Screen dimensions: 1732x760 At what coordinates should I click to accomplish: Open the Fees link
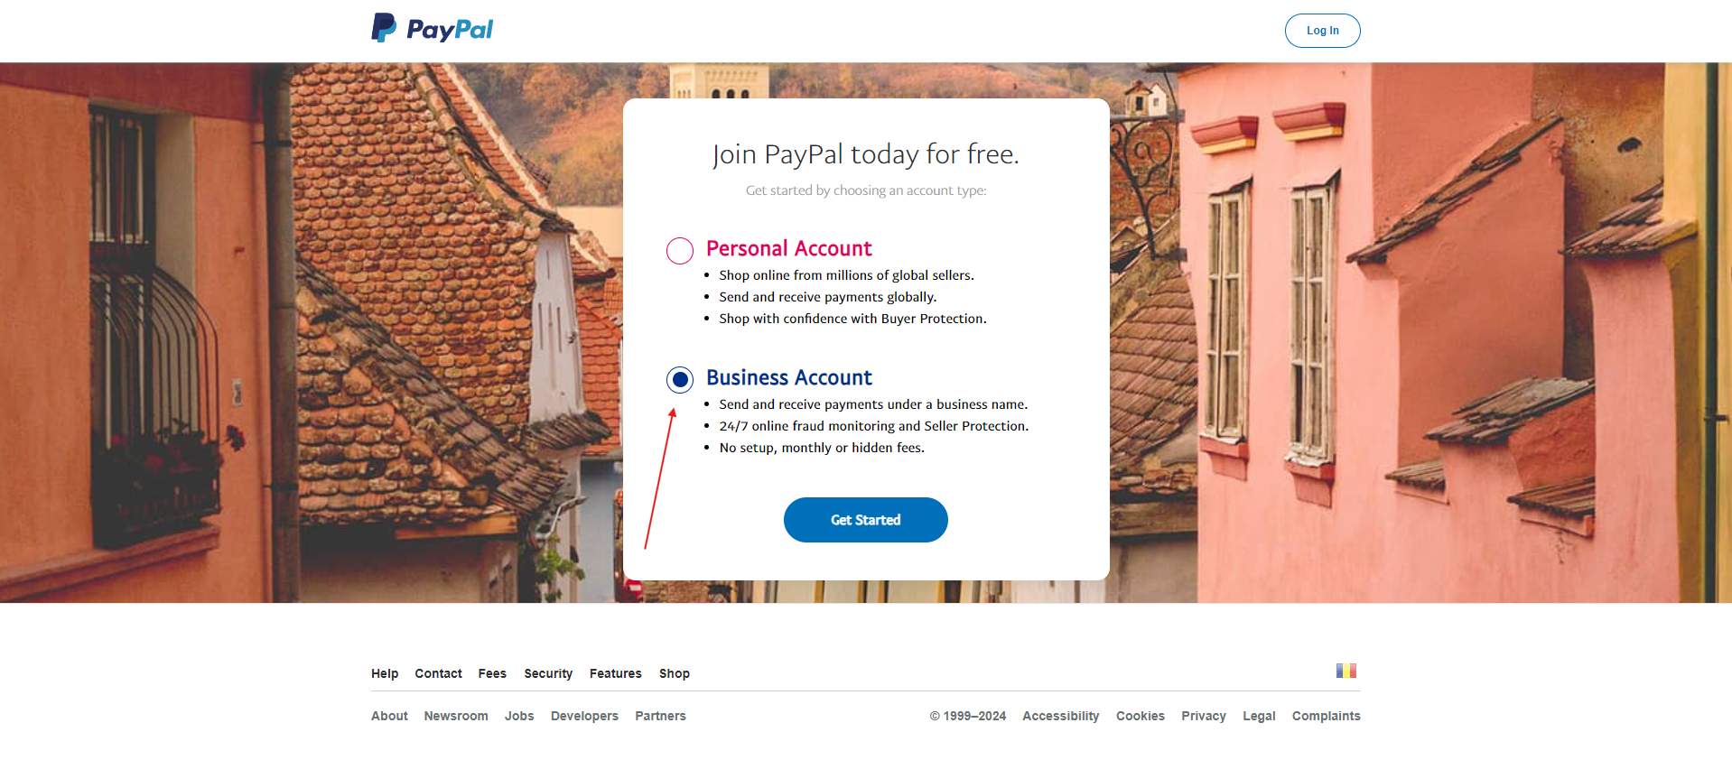click(492, 673)
